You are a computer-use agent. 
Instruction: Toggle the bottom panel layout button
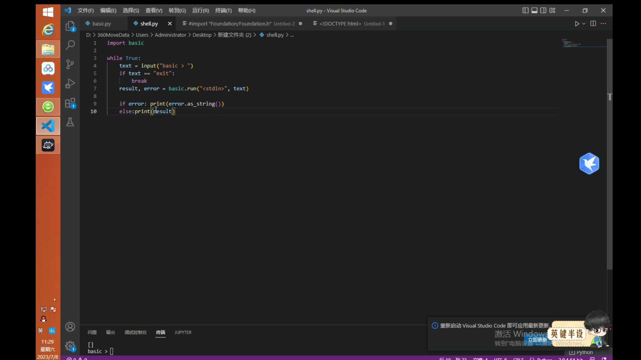534,10
